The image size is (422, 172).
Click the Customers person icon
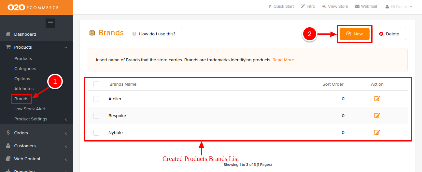[x=8, y=146]
